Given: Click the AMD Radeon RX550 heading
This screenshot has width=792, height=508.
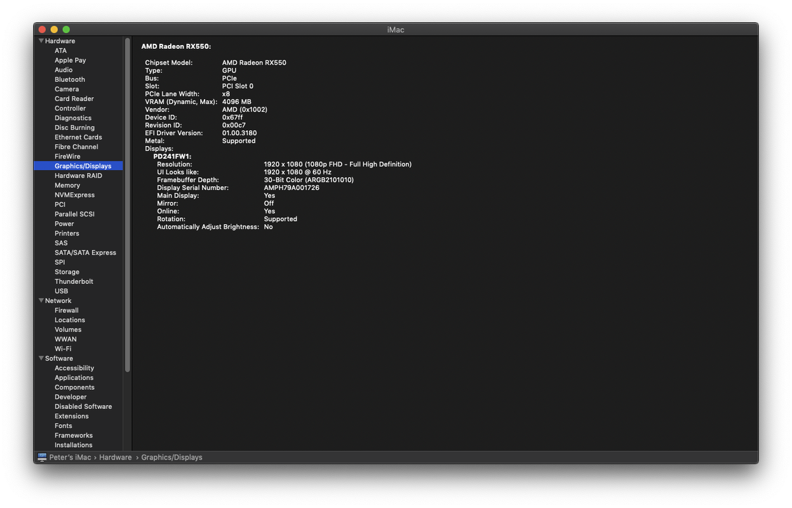Looking at the screenshot, I should tap(176, 46).
